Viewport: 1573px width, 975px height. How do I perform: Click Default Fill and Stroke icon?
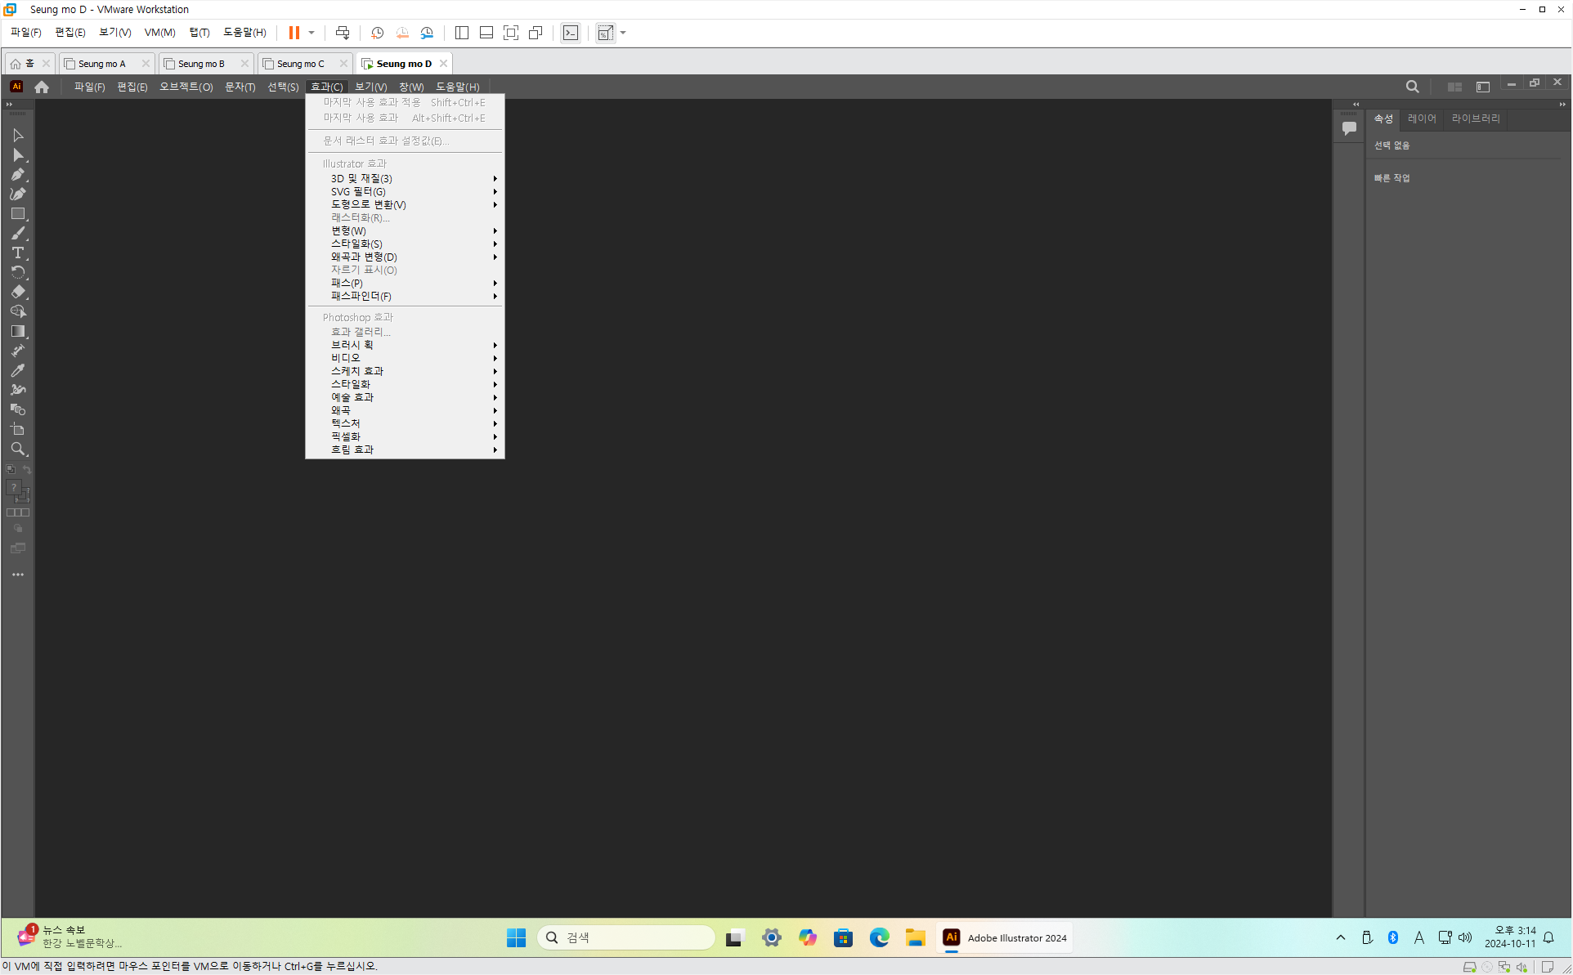[11, 469]
